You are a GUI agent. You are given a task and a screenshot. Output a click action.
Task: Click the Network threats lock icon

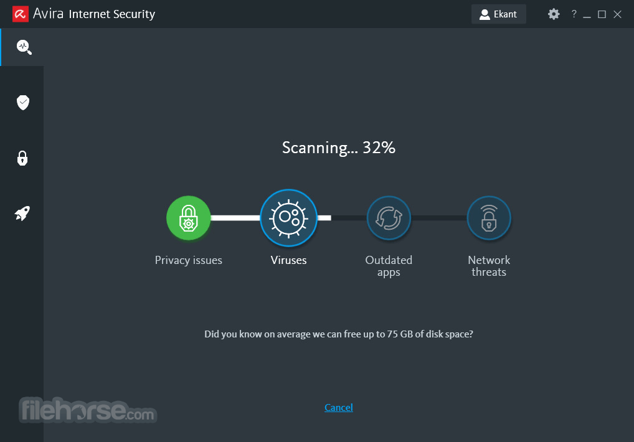(x=489, y=218)
